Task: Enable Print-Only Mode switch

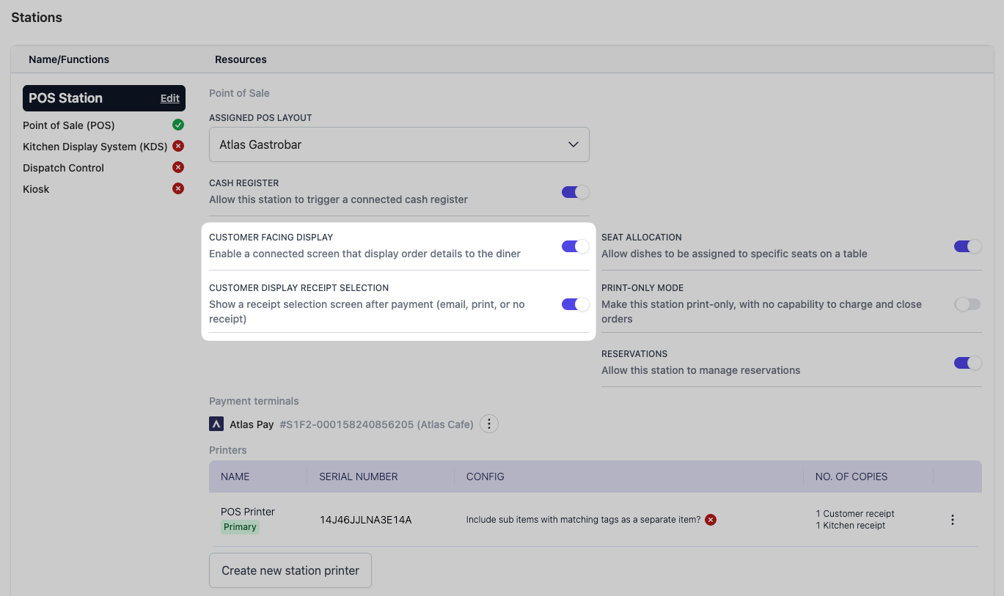Action: click(x=968, y=304)
